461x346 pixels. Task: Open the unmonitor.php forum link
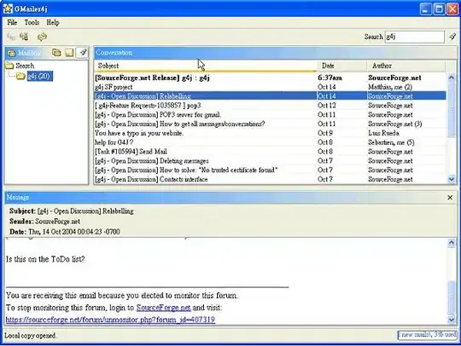point(110,320)
